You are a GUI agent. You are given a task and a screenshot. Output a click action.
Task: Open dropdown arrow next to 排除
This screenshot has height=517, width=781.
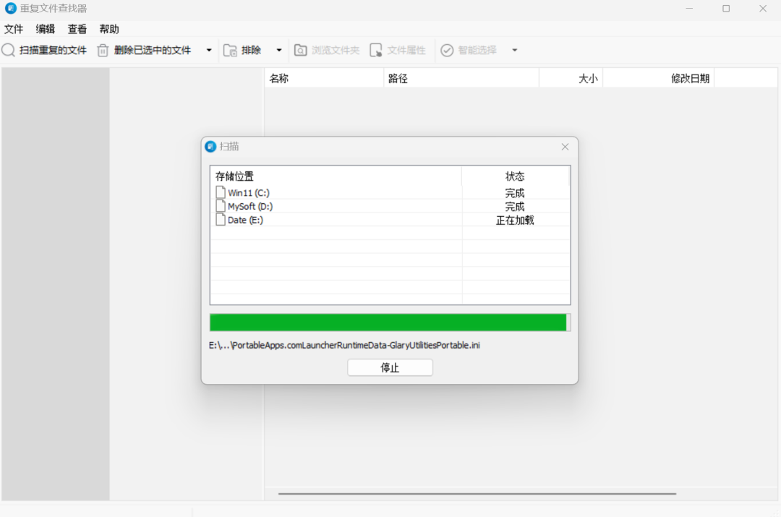click(279, 51)
